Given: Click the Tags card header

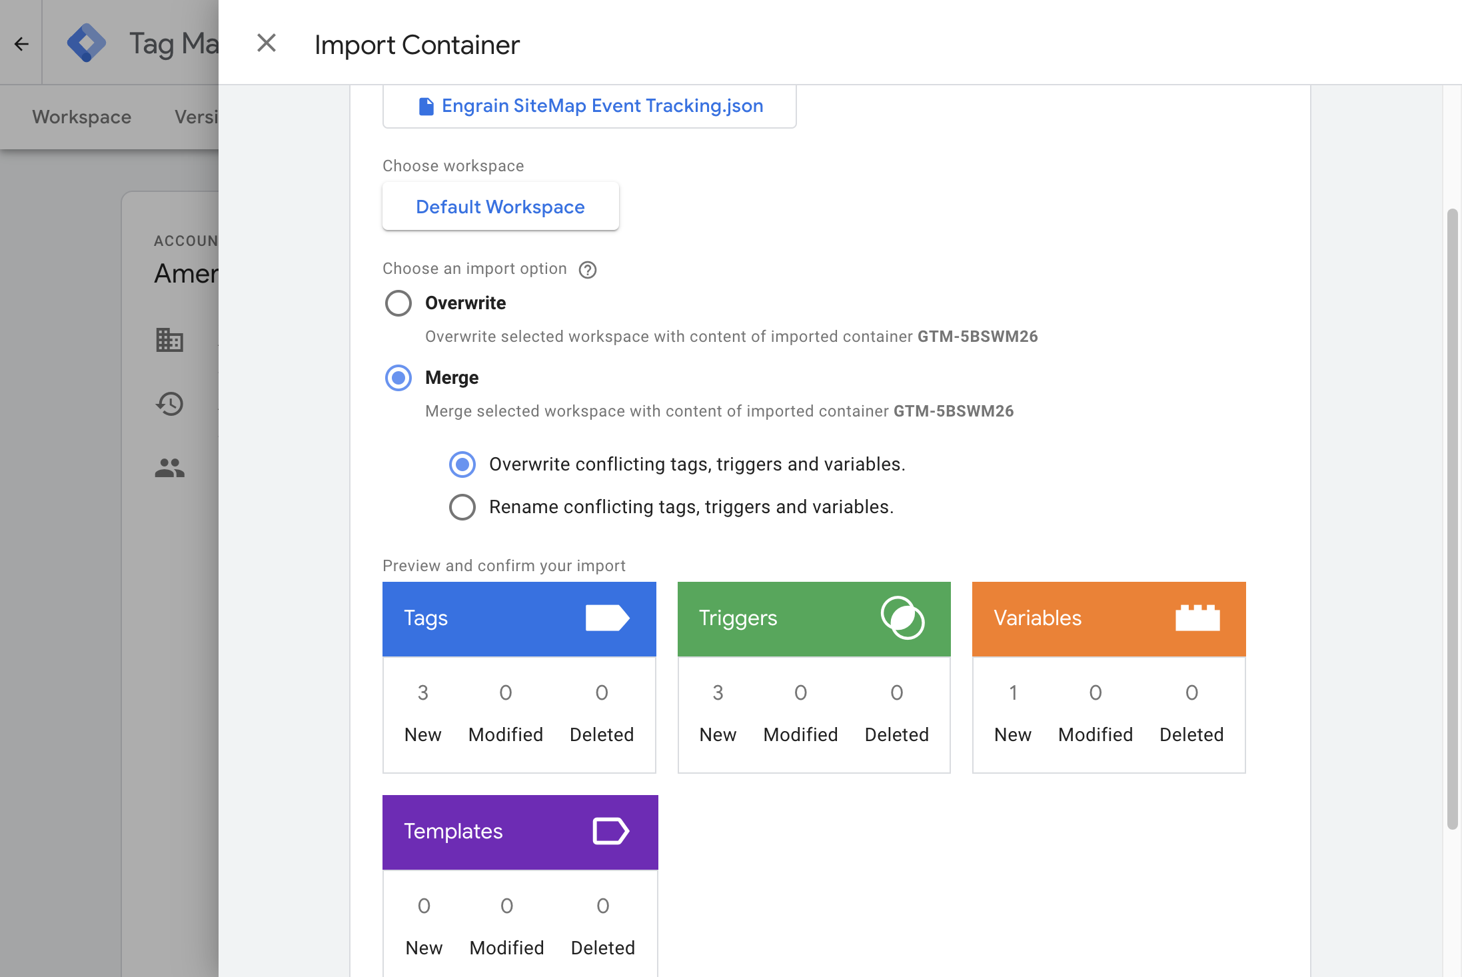Looking at the screenshot, I should coord(519,618).
